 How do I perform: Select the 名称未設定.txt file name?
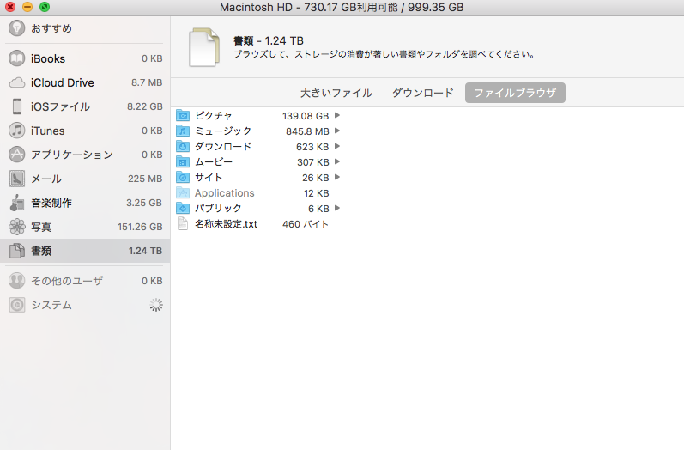(x=226, y=224)
